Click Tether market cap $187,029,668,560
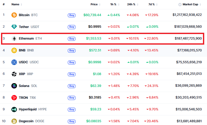Image resolution: width=207 pixels, height=125 pixels. point(188,26)
